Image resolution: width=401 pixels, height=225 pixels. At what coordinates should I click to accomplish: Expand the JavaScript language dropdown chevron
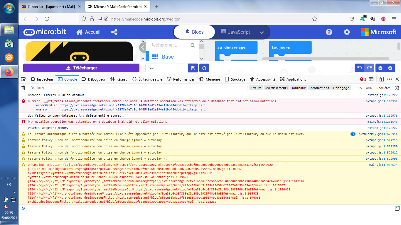(262, 32)
